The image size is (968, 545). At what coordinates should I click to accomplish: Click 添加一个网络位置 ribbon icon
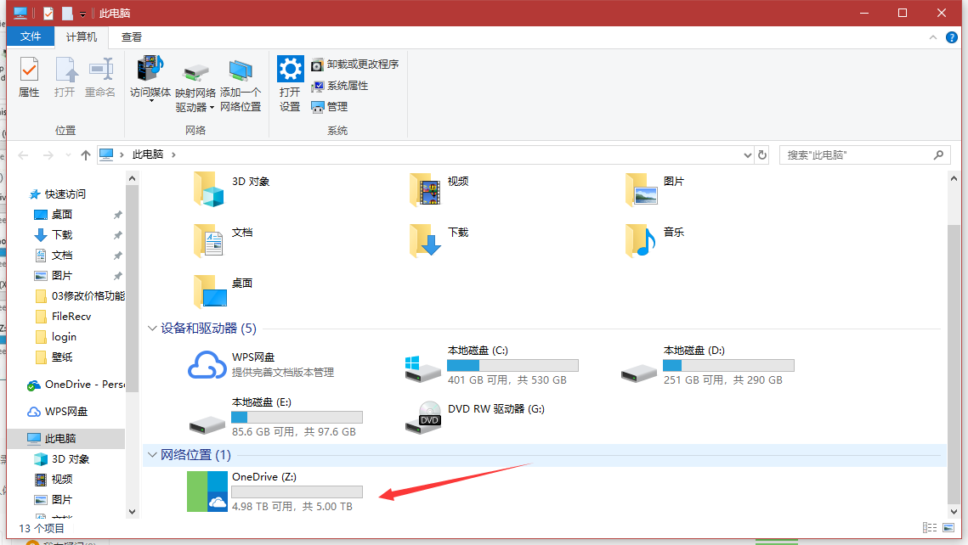(x=241, y=83)
